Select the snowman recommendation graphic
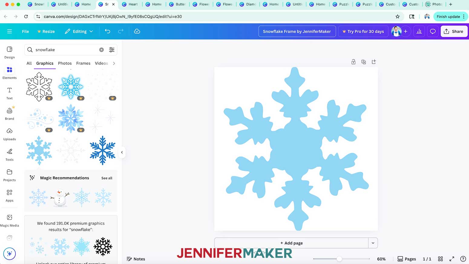Viewport: 469px width, 264px height. (60, 197)
